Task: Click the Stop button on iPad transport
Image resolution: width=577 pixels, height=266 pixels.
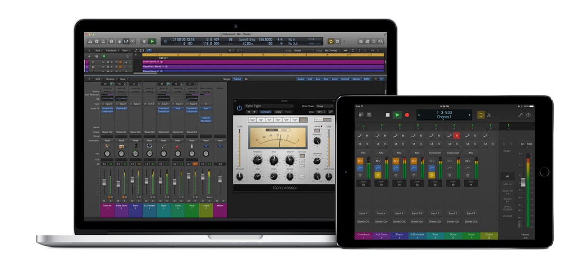Action: point(387,115)
